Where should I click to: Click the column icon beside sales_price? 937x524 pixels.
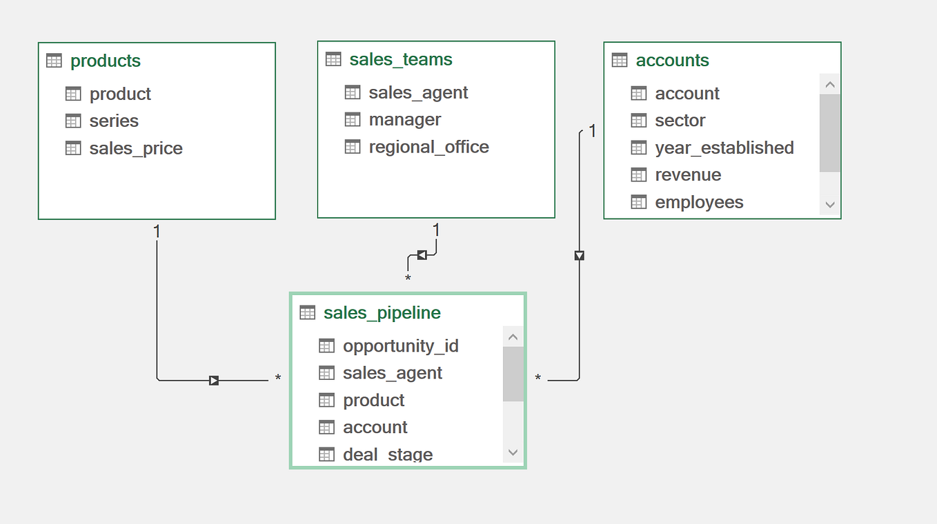click(x=73, y=148)
